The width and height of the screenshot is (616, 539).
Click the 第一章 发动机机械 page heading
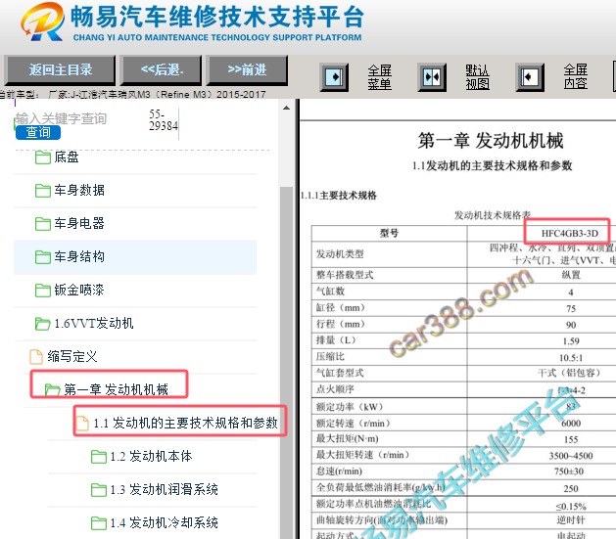click(x=491, y=141)
